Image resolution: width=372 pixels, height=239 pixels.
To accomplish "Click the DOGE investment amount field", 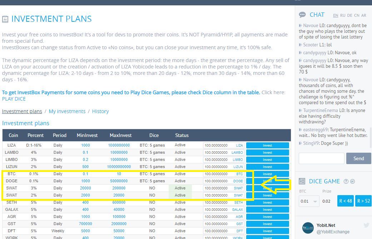I will click(x=223, y=181).
